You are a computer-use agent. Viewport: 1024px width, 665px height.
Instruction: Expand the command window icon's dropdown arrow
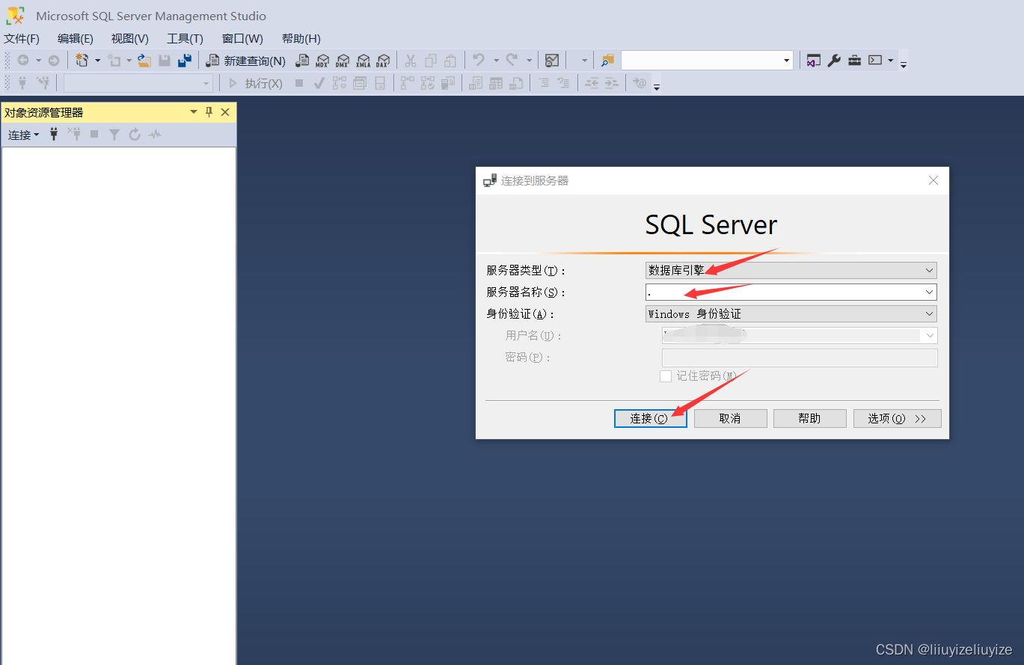pyautogui.click(x=891, y=61)
